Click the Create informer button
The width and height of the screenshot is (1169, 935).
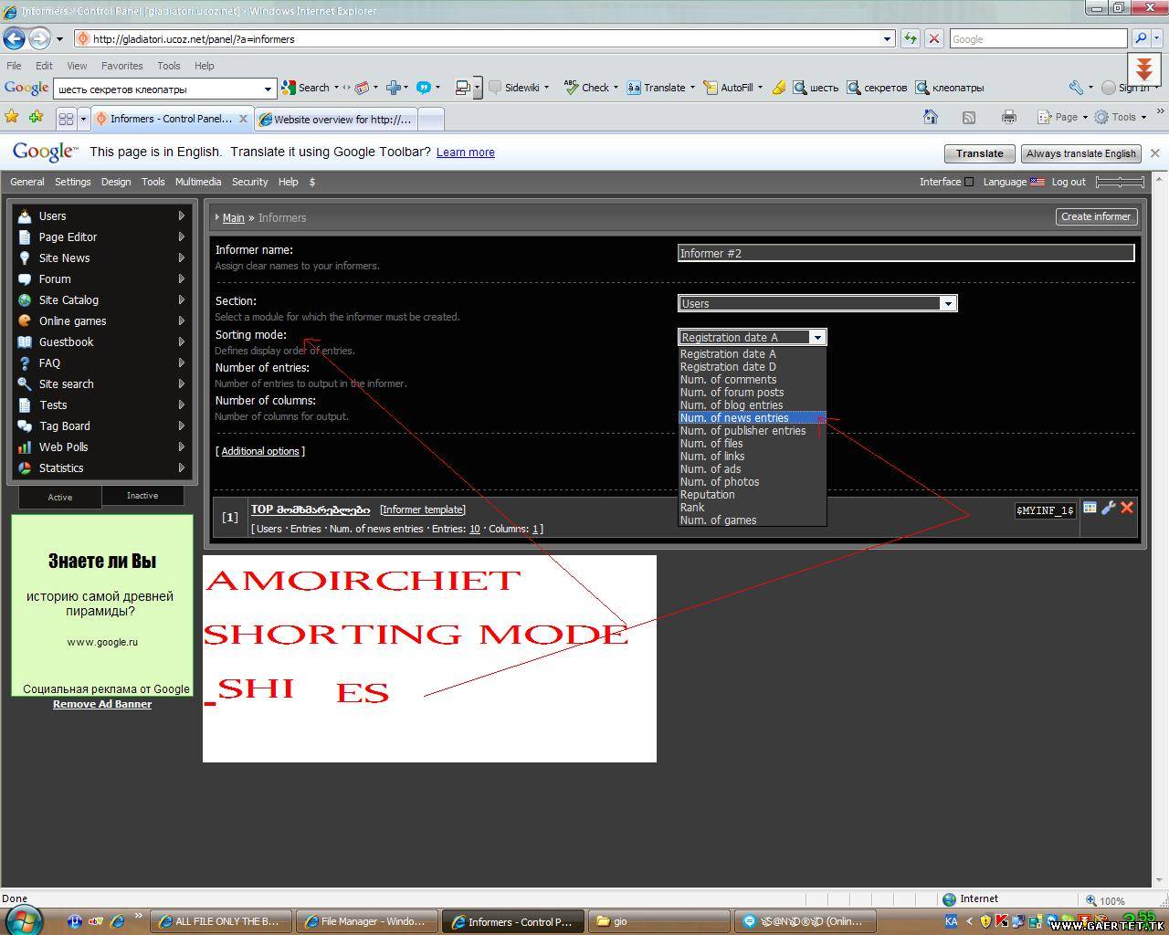pos(1095,216)
